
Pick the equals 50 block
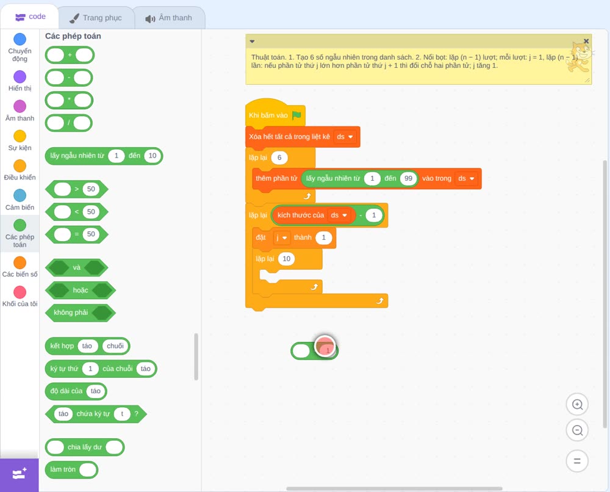click(77, 234)
